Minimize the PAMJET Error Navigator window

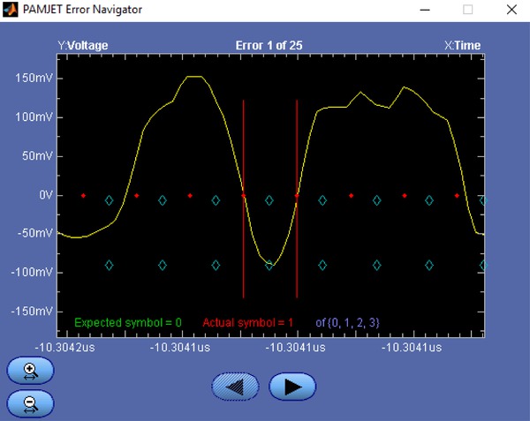tap(428, 10)
